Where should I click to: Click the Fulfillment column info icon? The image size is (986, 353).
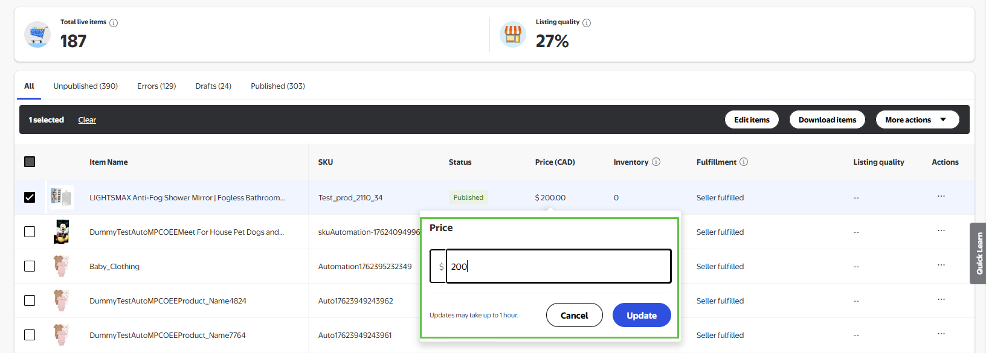[744, 162]
